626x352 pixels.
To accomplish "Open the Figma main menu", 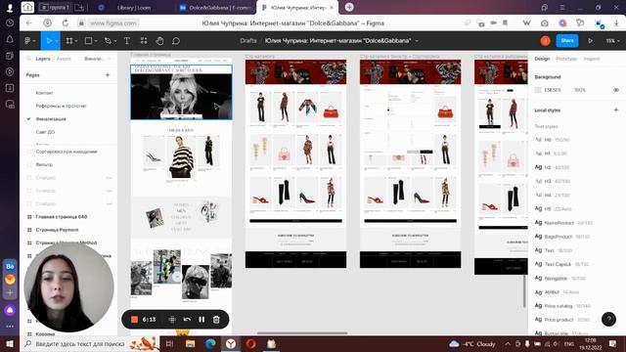I will pos(30,41).
